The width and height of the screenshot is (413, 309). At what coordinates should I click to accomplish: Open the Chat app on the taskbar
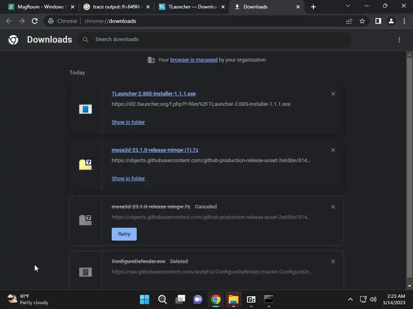[198, 299]
